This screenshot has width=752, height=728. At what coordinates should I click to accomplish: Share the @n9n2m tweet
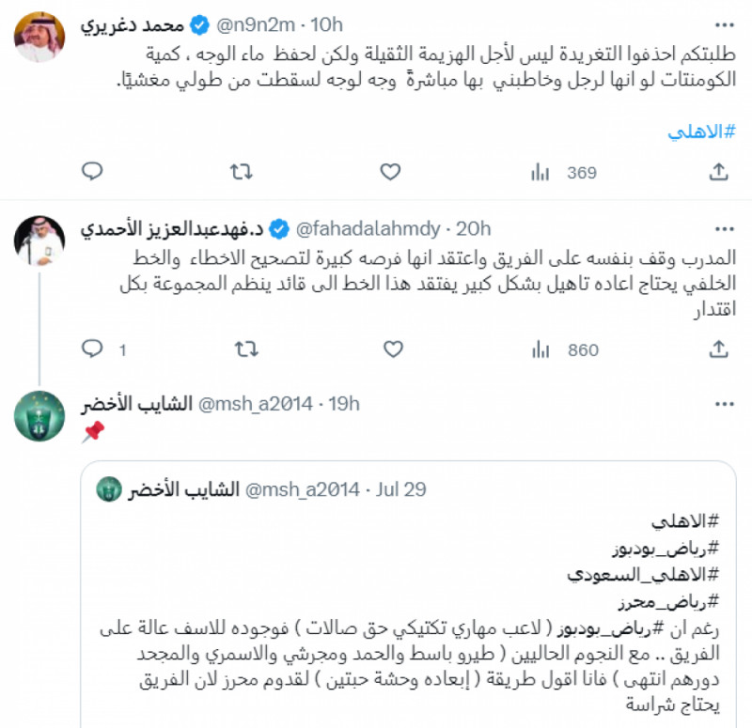coord(718,171)
